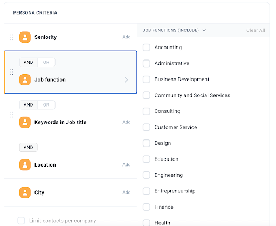Open the Job Functions (Include) dropdown
Image resolution: width=276 pixels, height=226 pixels.
[174, 30]
